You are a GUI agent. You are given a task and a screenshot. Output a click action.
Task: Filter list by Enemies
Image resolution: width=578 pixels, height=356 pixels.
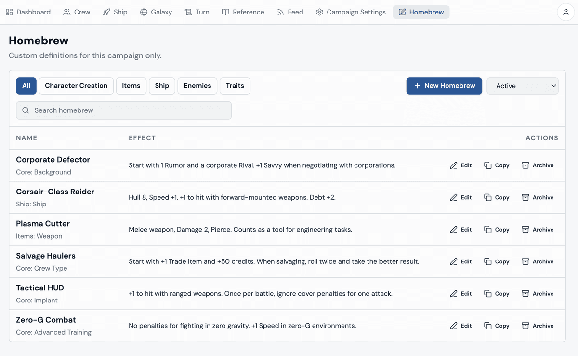[197, 86]
